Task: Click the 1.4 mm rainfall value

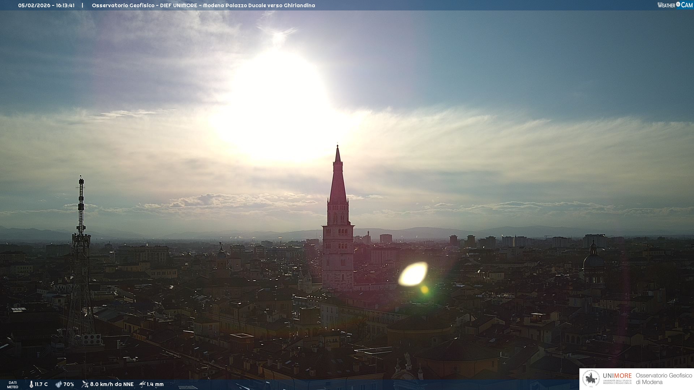Action: click(x=155, y=384)
